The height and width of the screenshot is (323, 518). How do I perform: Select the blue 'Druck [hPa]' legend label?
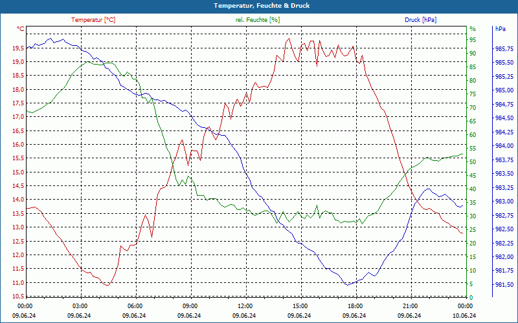point(420,20)
